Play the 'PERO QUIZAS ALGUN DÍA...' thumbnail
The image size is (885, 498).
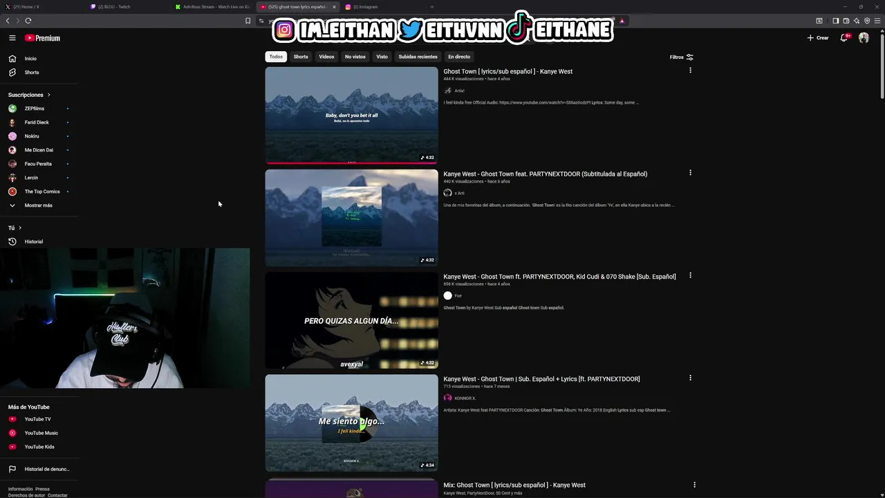point(351,320)
